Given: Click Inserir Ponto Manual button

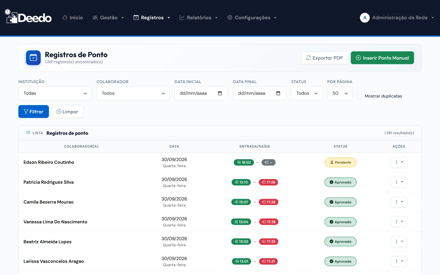Looking at the screenshot, I should coord(382,58).
